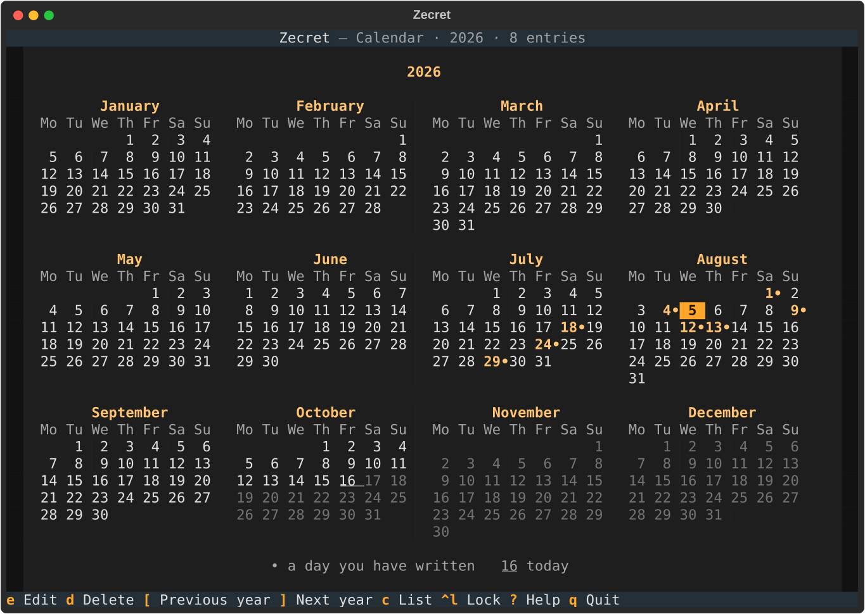Open the August 9 written entry
The image size is (865, 614).
click(798, 310)
